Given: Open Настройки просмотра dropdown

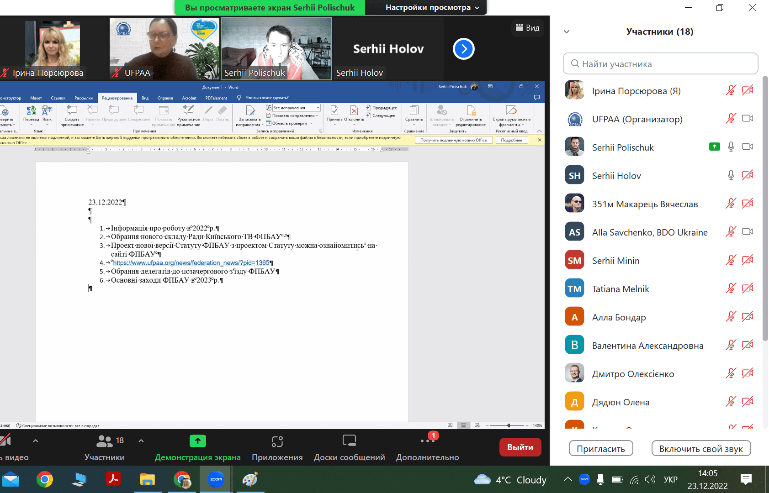Looking at the screenshot, I should [432, 7].
